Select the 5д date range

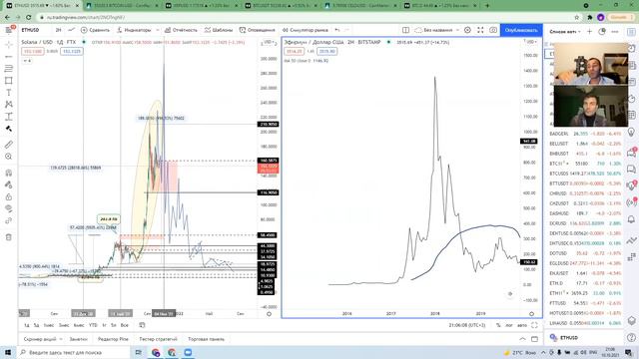point(36,325)
